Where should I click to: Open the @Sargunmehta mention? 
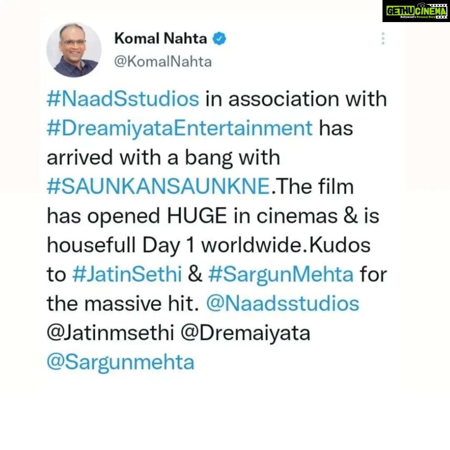pyautogui.click(x=120, y=362)
